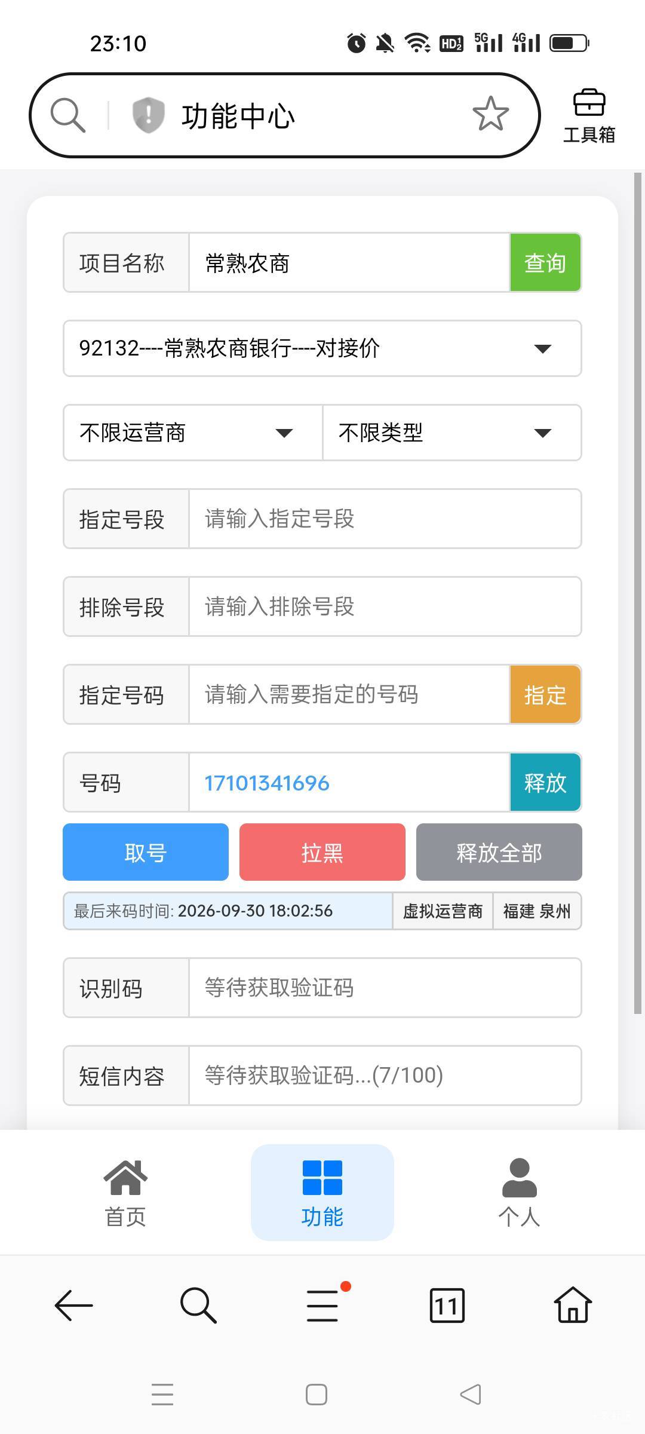645x1434 pixels.
Task: Click the orange 指定 button
Action: (545, 694)
